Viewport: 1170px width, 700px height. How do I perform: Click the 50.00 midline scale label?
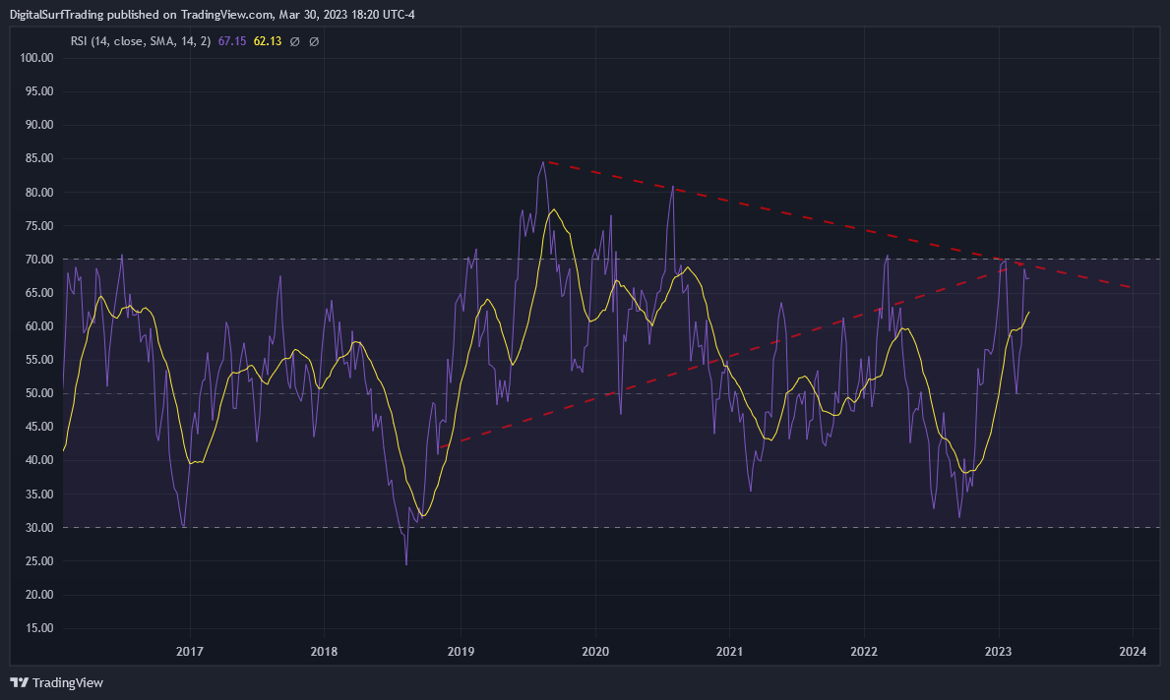[39, 393]
